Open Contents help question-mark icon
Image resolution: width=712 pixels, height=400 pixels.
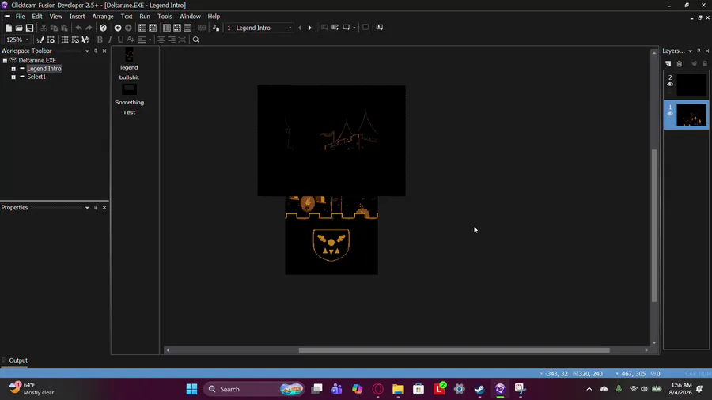tap(103, 28)
